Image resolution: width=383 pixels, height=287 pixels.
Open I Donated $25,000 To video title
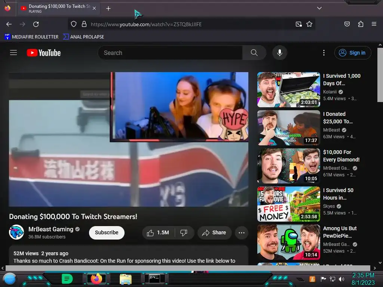[x=338, y=118]
